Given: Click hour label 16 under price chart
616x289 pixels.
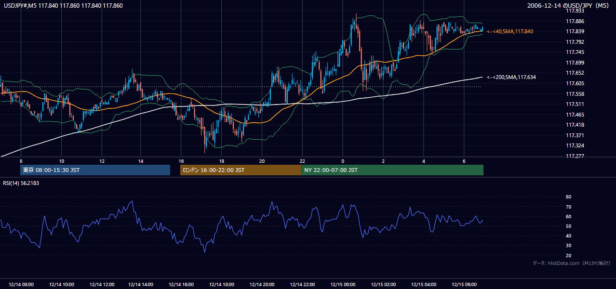Looking at the screenshot, I should pyautogui.click(x=181, y=161).
